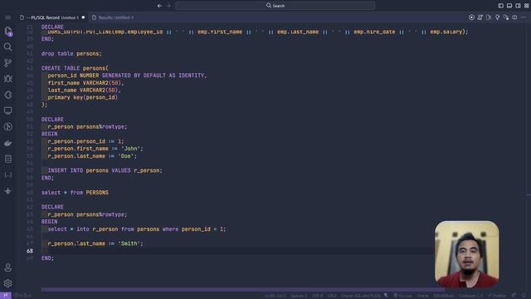Image resolution: width=531 pixels, height=299 pixels.
Task: Click the "r_person.first_name := 'John'" line
Action: pos(95,149)
